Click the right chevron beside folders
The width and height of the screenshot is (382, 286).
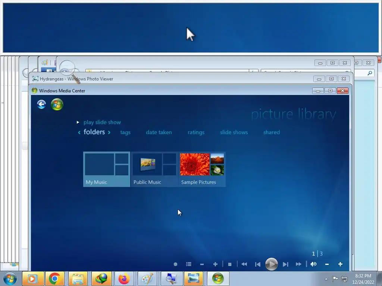pos(109,133)
